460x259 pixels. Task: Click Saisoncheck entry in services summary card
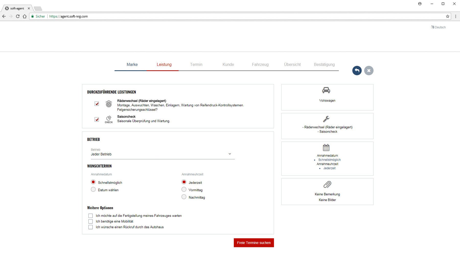coord(327,132)
